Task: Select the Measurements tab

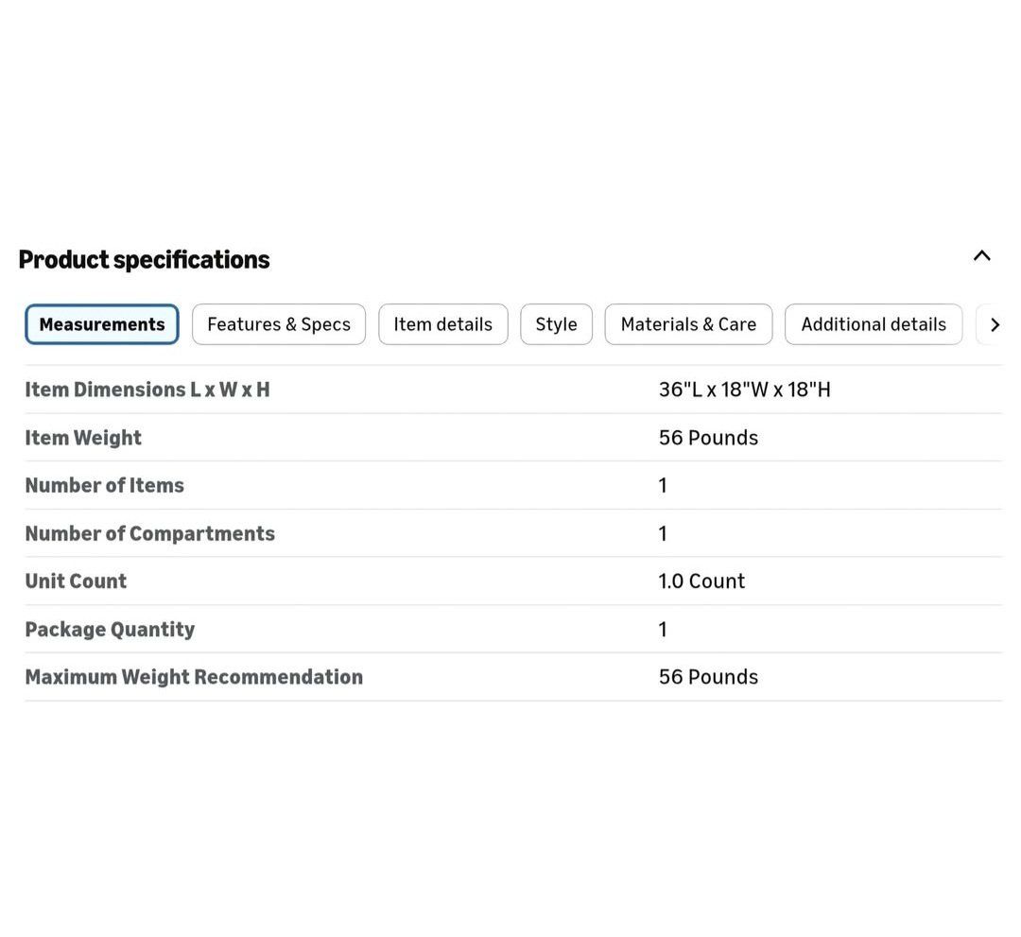Action: click(x=102, y=324)
